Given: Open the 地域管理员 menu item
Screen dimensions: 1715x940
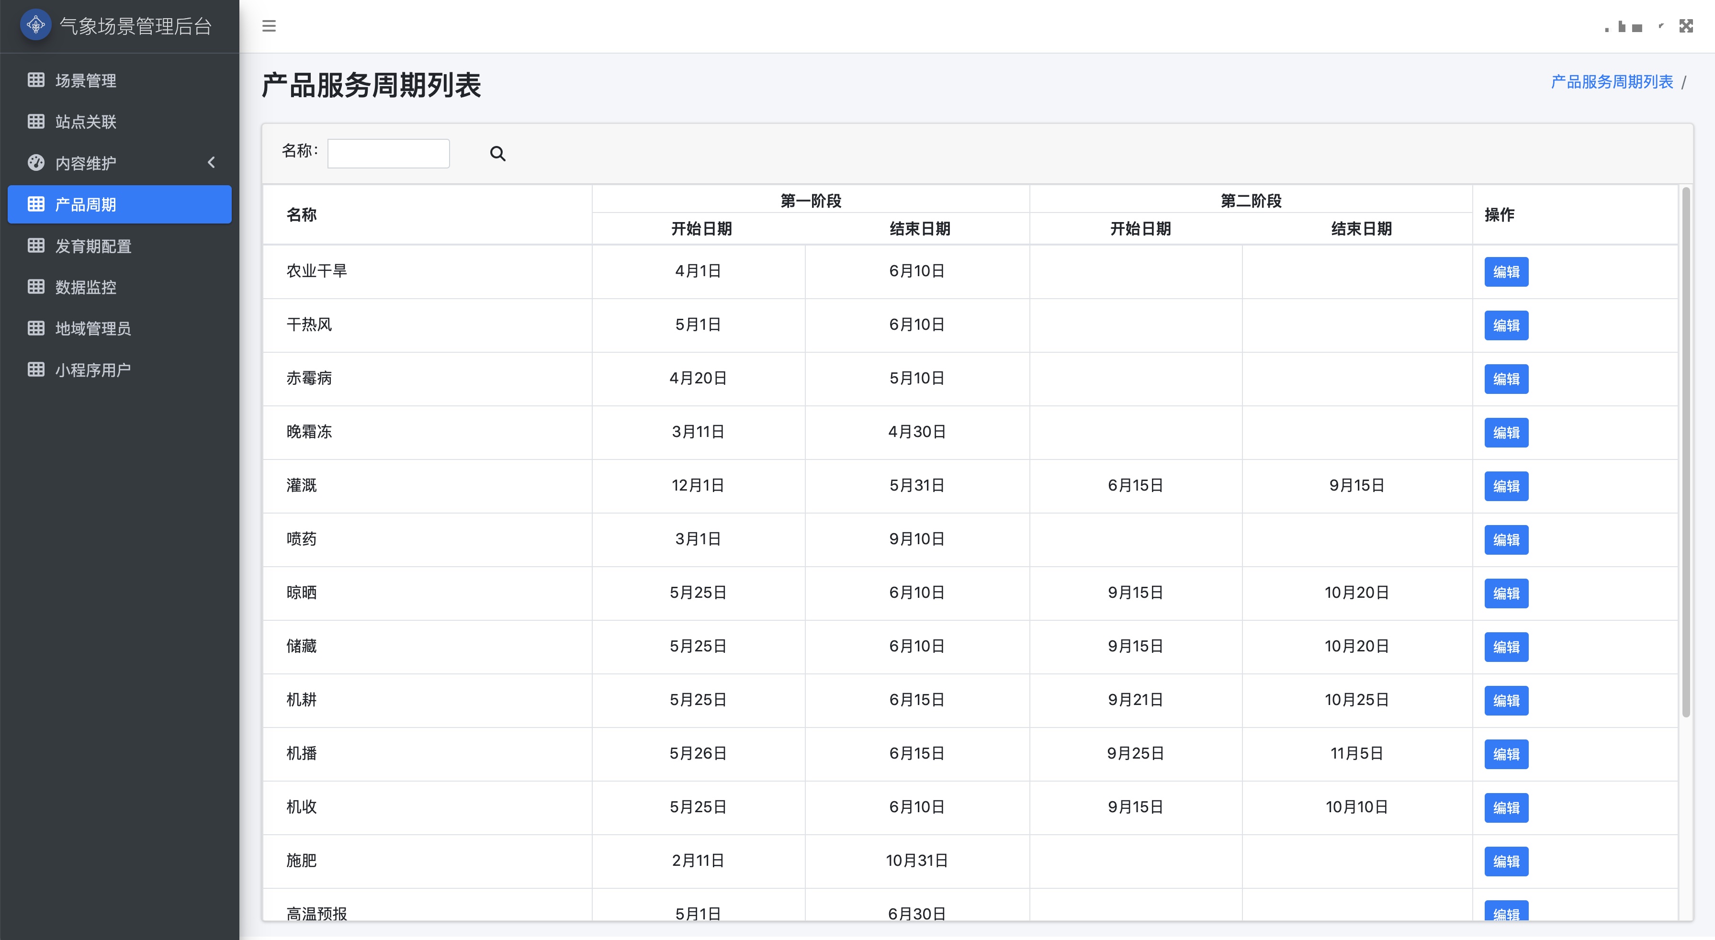Looking at the screenshot, I should (x=120, y=328).
